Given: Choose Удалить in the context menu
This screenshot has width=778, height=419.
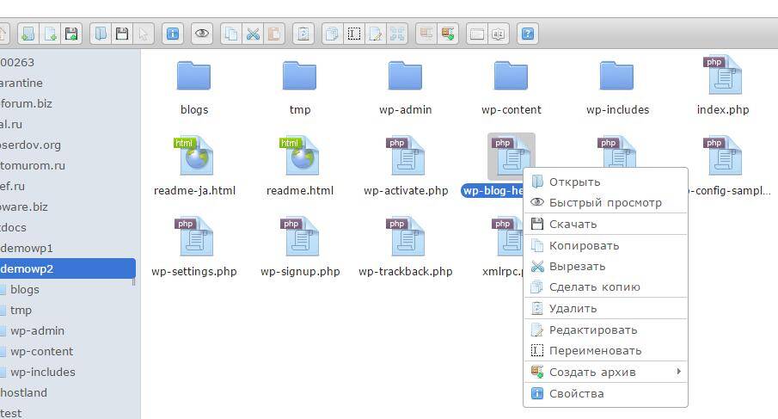Looking at the screenshot, I should (605, 309).
